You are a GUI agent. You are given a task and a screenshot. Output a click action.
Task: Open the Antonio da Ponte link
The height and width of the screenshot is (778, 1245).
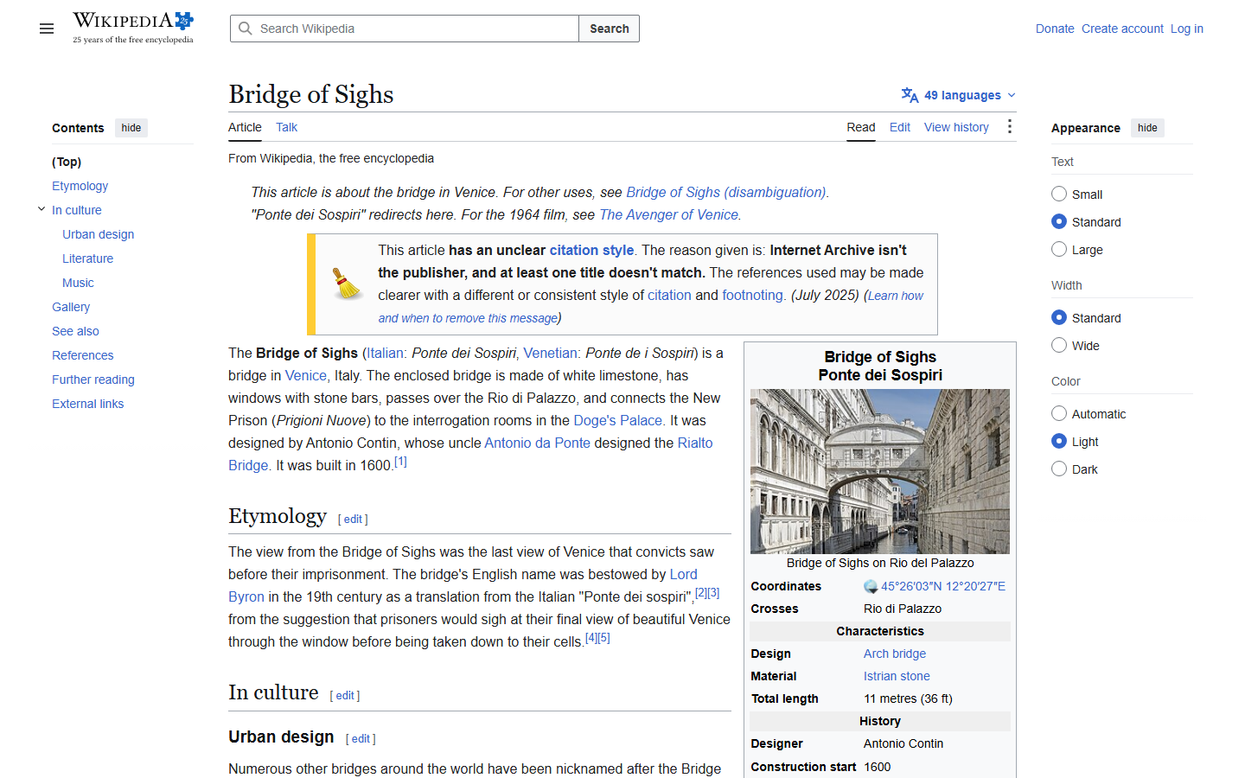tap(537, 443)
